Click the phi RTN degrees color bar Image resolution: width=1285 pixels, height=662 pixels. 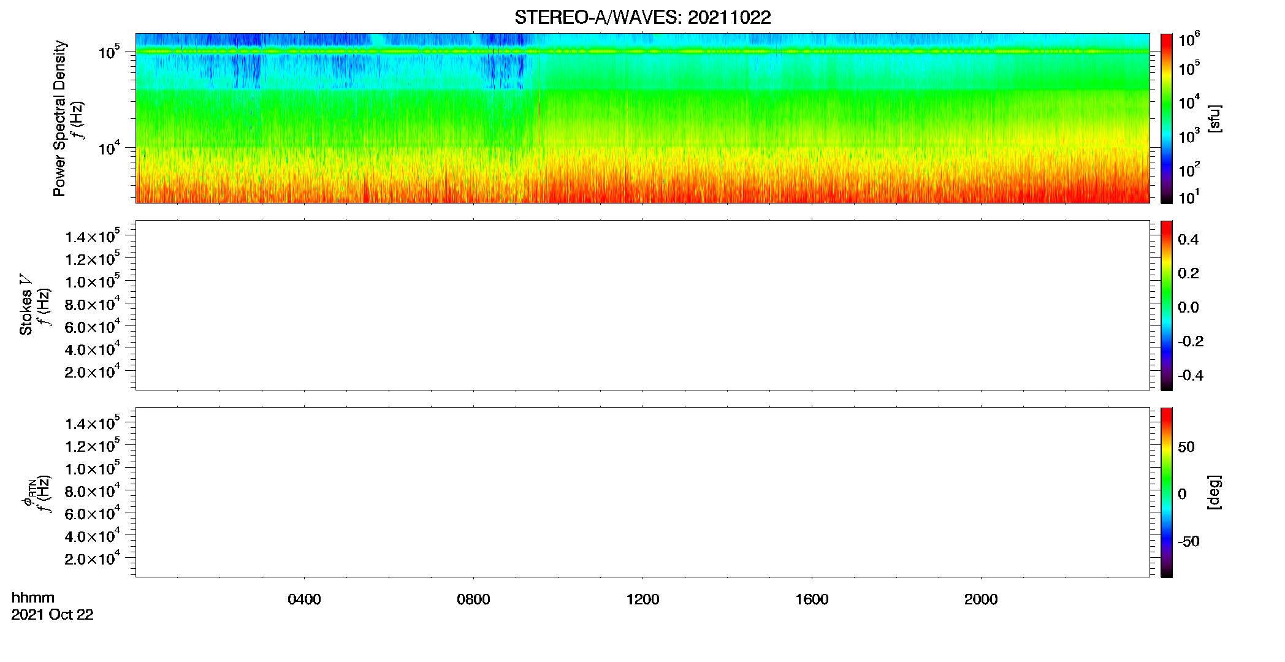pyautogui.click(x=1166, y=492)
